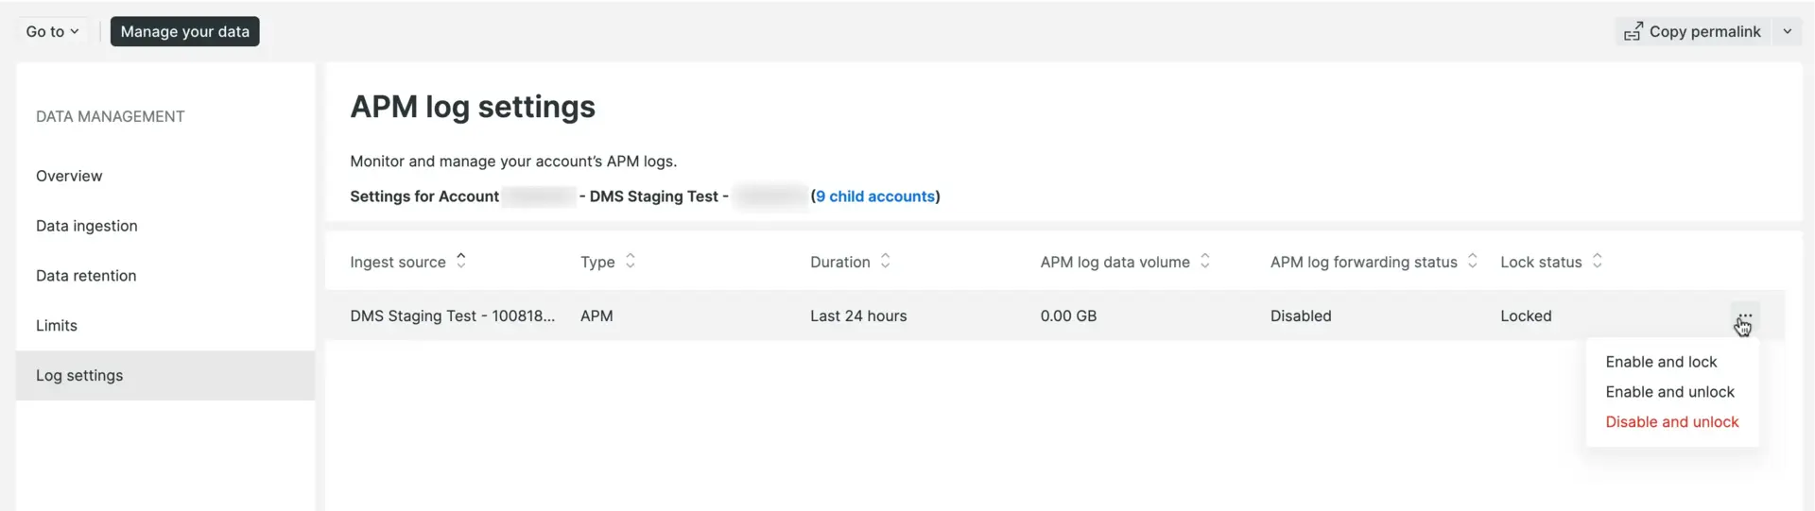Image resolution: width=1815 pixels, height=511 pixels.
Task: Sort by Duration column arrows
Action: click(886, 261)
